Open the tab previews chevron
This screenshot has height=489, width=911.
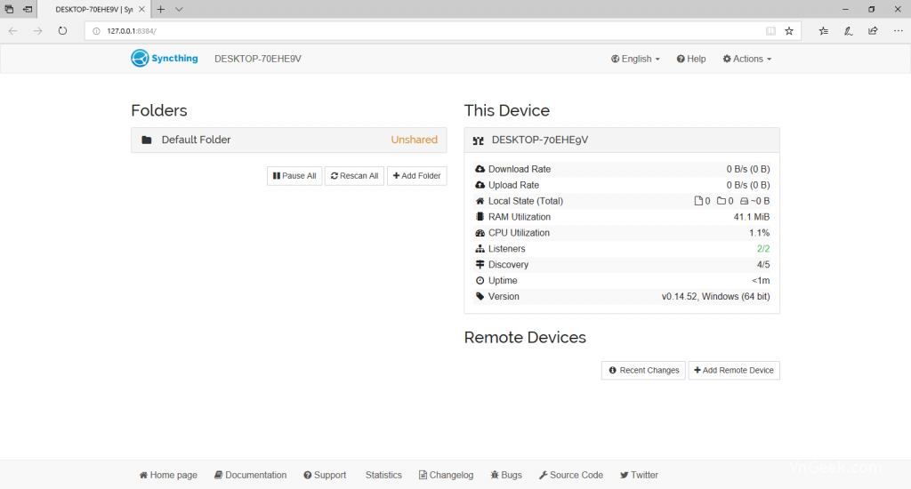(179, 9)
